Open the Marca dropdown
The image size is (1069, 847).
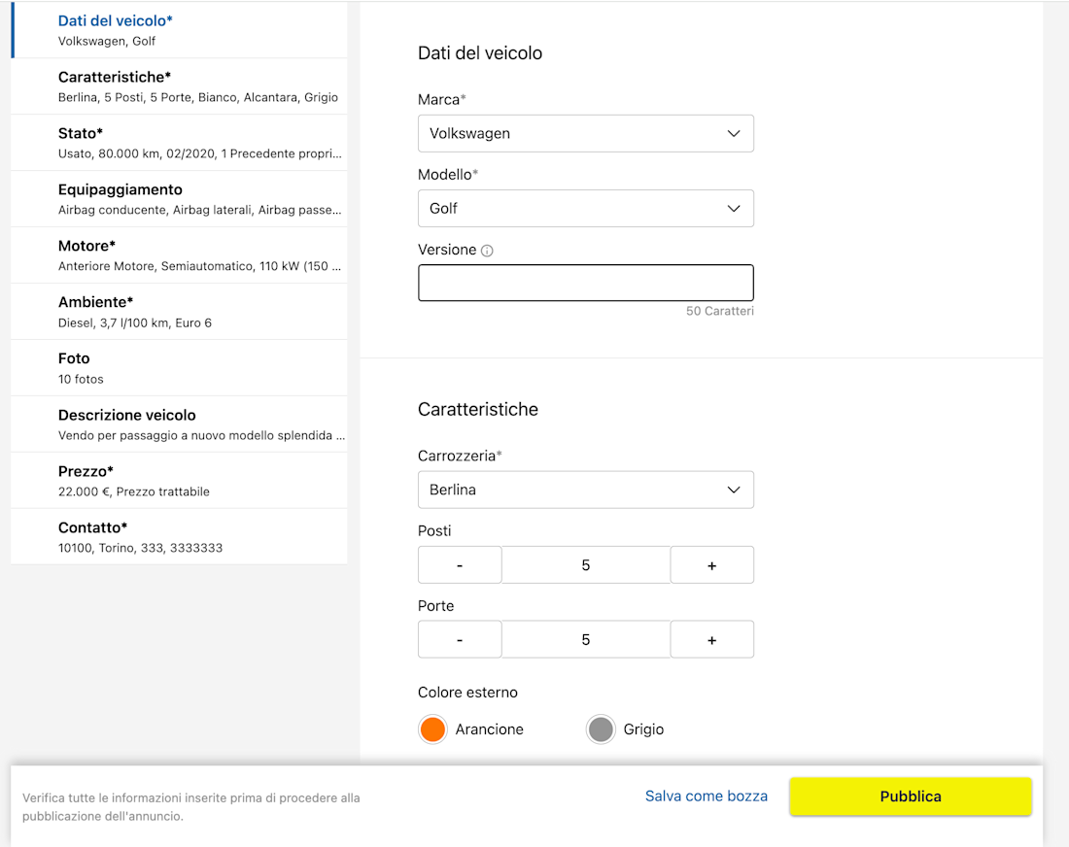(585, 134)
